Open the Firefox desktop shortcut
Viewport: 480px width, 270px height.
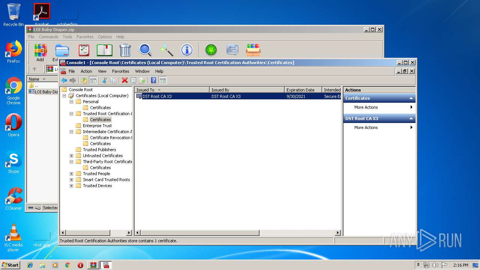[x=13, y=52]
